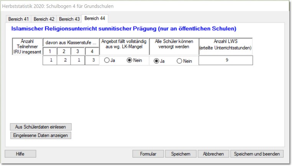Click the active Bereich 44 tab
292x166 pixels.
[x=95, y=18]
